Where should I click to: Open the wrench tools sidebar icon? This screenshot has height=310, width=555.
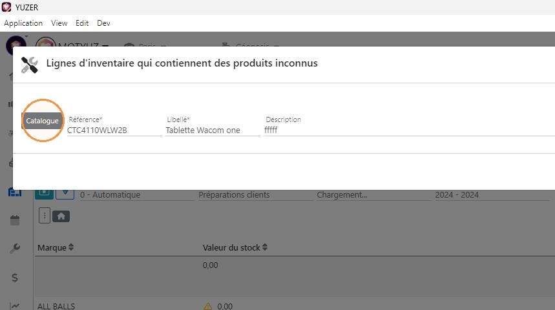click(15, 249)
